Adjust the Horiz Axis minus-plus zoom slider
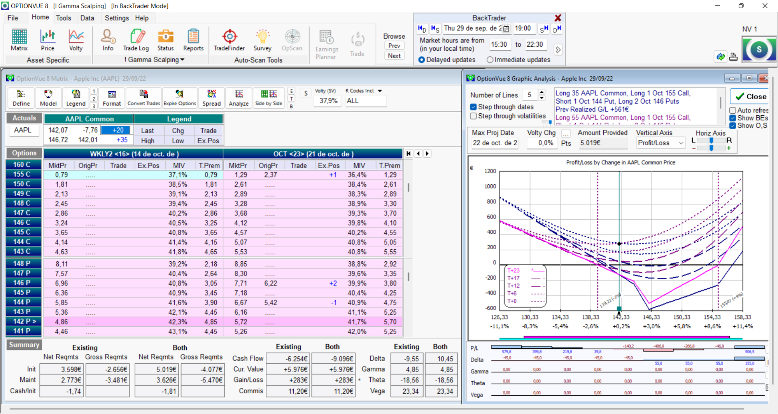 [x=711, y=148]
